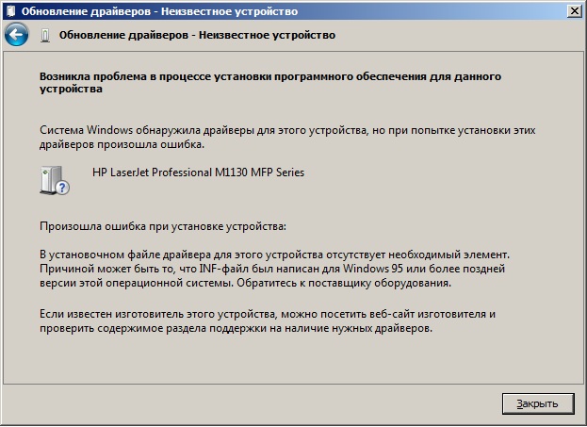Click the Закрыть button

(538, 403)
